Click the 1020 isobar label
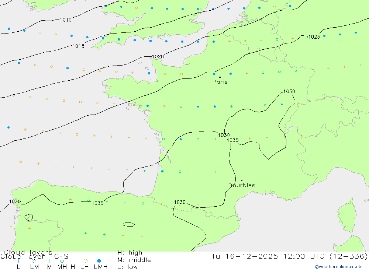Image resolution: width=369 pixels, height=270 pixels. (x=158, y=57)
